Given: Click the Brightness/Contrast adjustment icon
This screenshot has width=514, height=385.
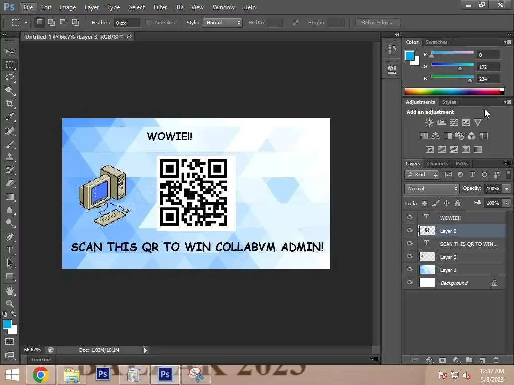Looking at the screenshot, I should click(x=429, y=122).
